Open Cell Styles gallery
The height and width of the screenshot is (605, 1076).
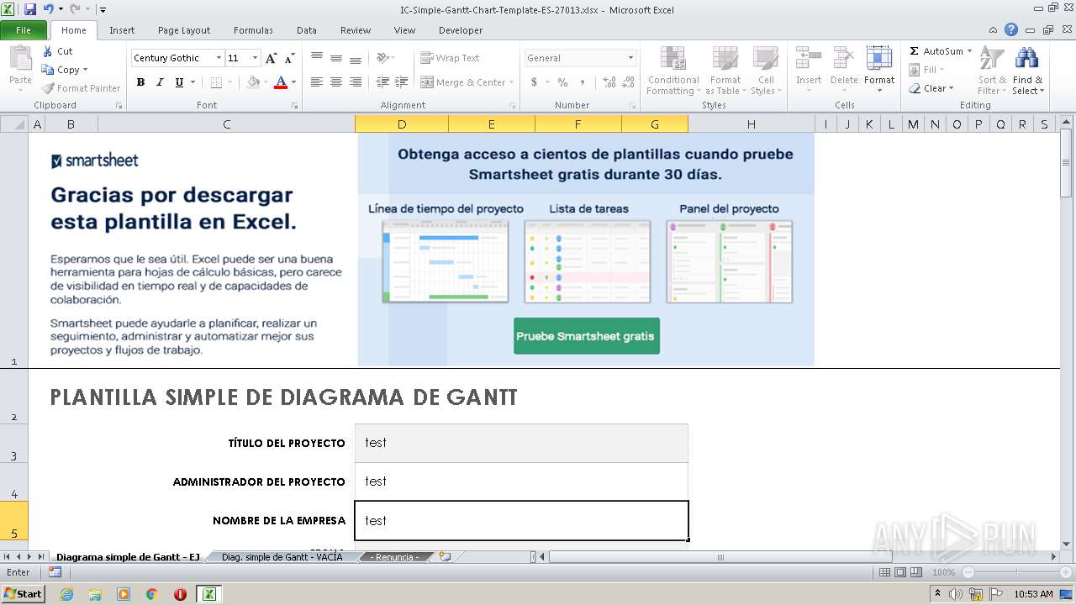tap(765, 71)
